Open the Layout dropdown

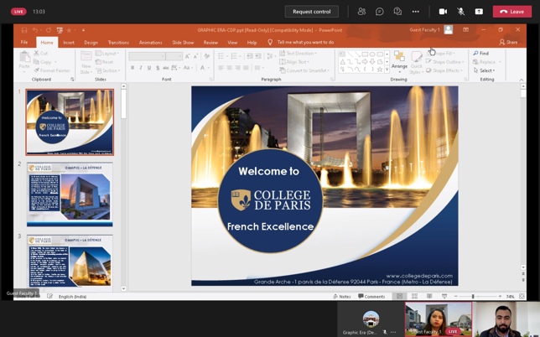coord(107,54)
